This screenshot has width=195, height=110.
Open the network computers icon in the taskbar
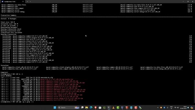[140, 108]
